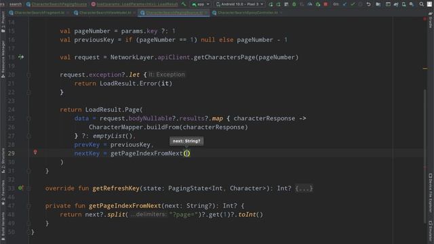Click 'LoadResult.Error(it)' on line 21
434x244 pixels.
point(136,83)
